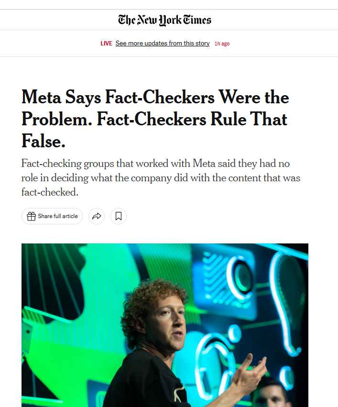Open the article's lead photo
Screen dimensions: 338x407
(164, 325)
